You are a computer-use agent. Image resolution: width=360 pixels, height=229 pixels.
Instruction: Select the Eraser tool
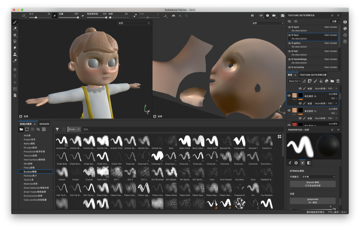(x=15, y=29)
